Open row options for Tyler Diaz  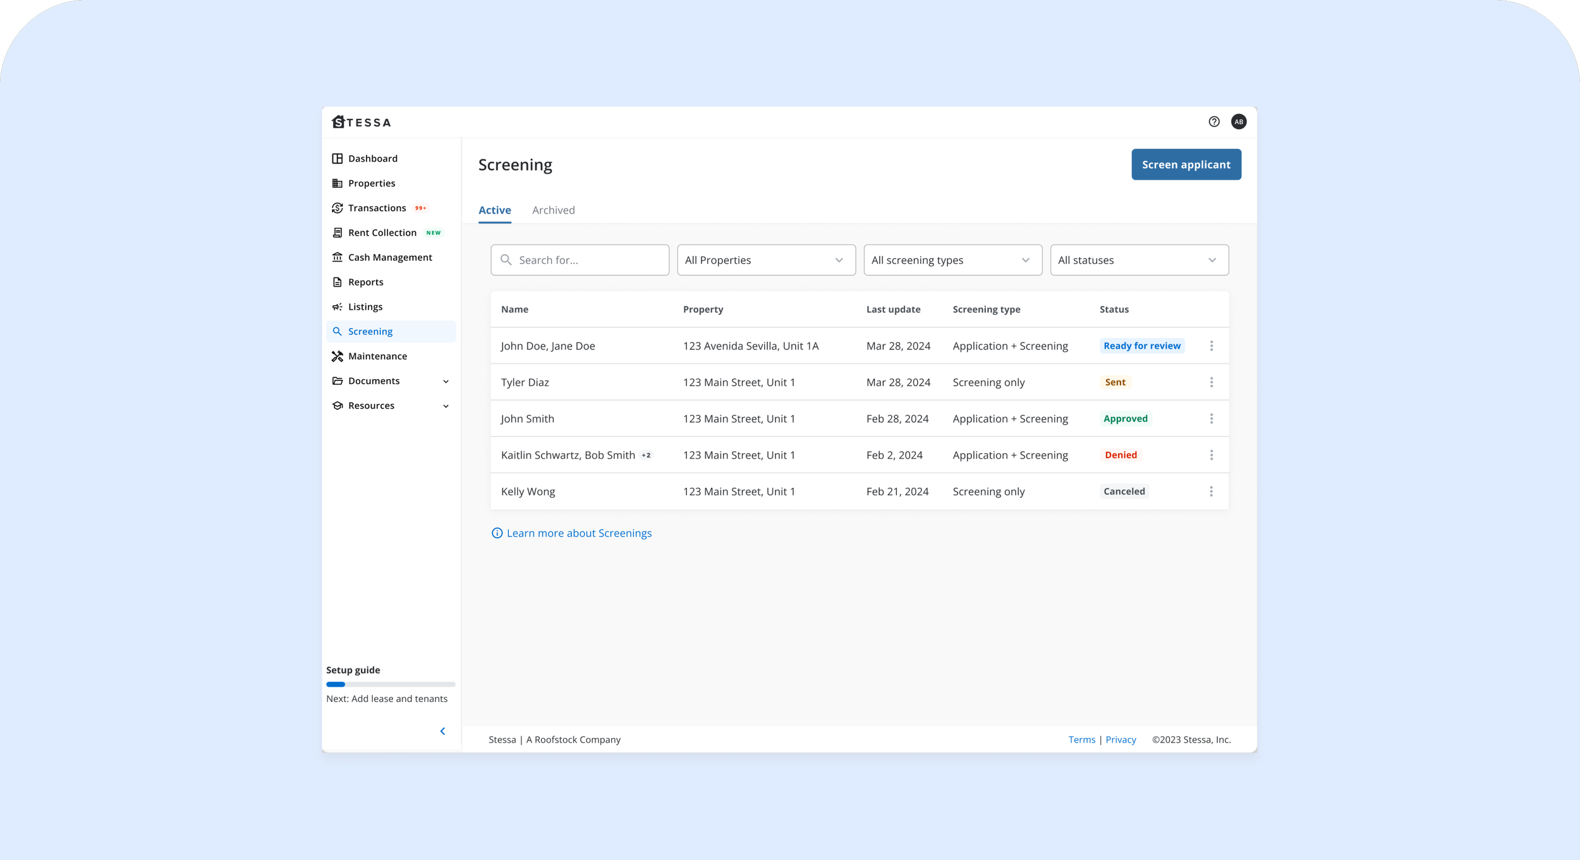point(1211,382)
